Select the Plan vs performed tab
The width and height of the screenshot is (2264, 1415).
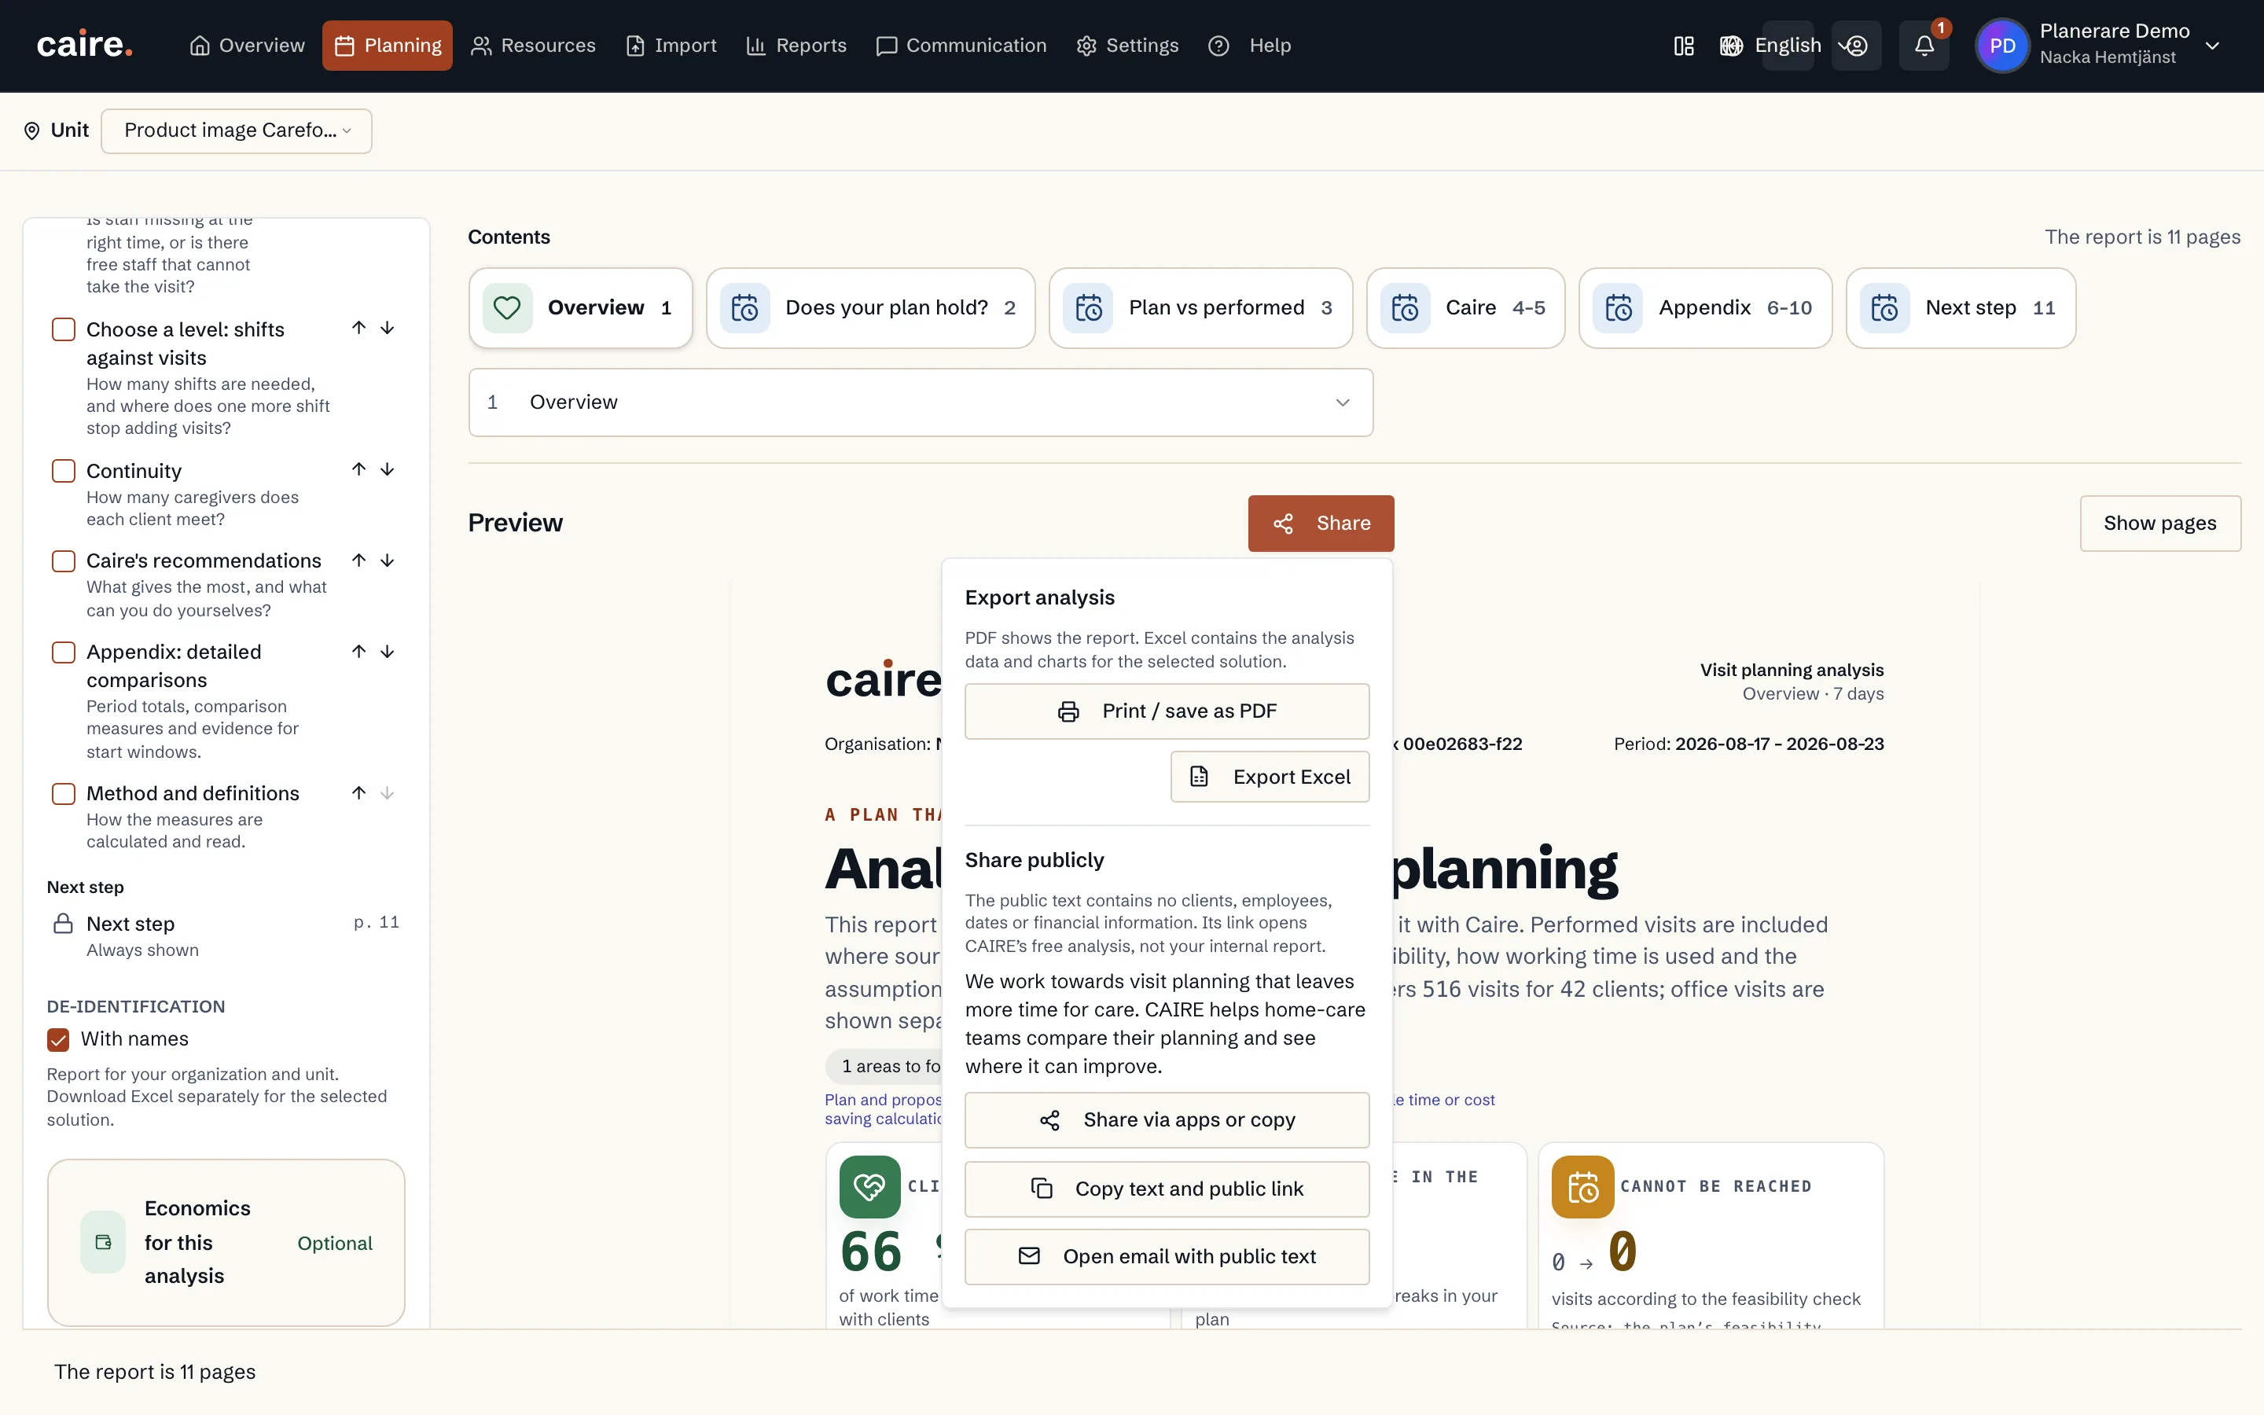point(1200,308)
